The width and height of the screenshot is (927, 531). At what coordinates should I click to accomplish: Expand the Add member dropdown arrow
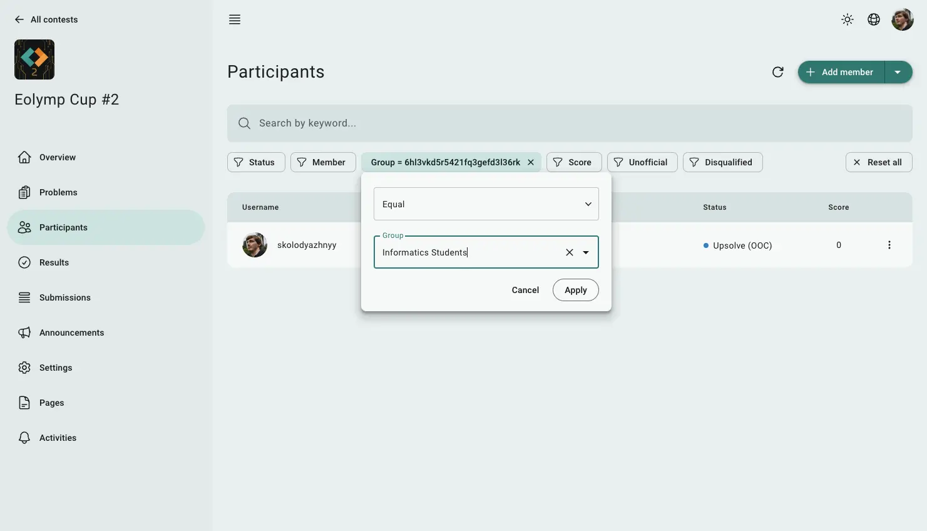click(x=898, y=72)
